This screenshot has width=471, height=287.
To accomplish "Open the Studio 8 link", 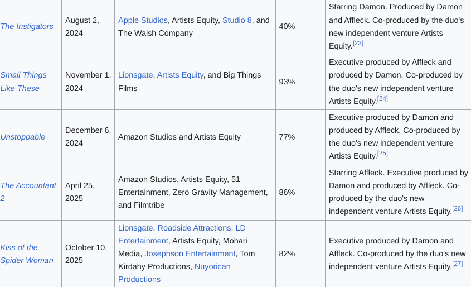I will pos(237,20).
